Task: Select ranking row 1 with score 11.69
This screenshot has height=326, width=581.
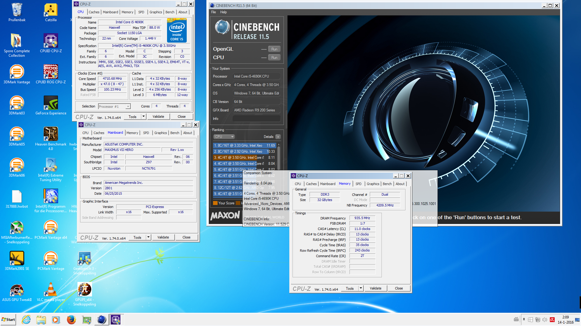Action: coord(245,145)
